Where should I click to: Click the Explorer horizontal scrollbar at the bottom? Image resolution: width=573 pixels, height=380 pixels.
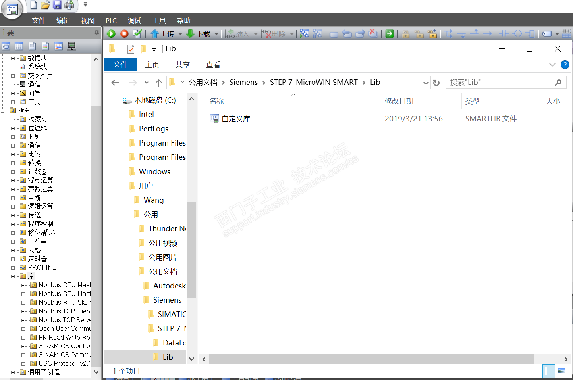pos(372,359)
